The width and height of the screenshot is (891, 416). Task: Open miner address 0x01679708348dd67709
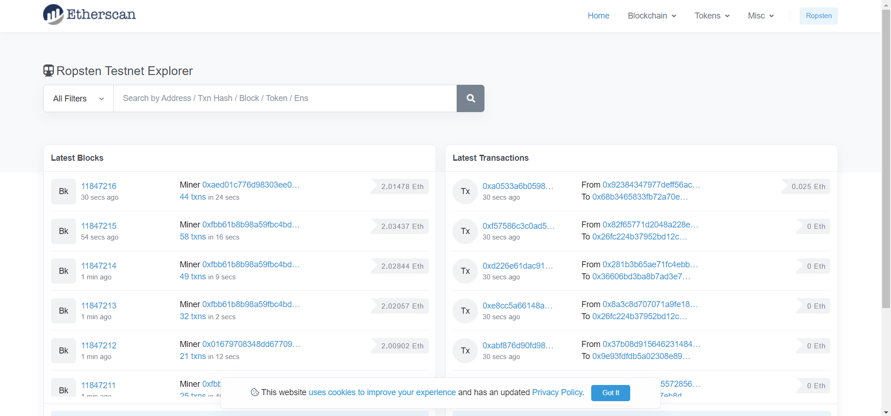[251, 344]
